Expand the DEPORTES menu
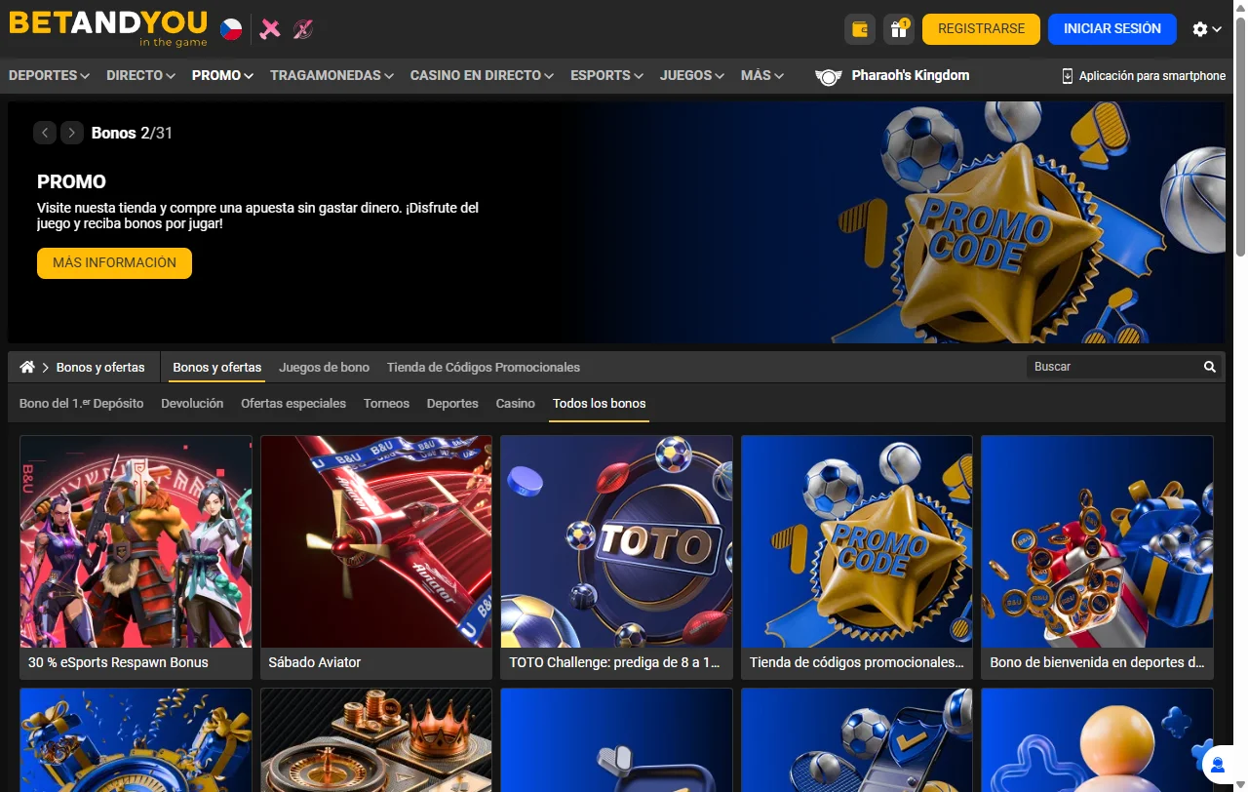The image size is (1248, 792). [x=49, y=75]
